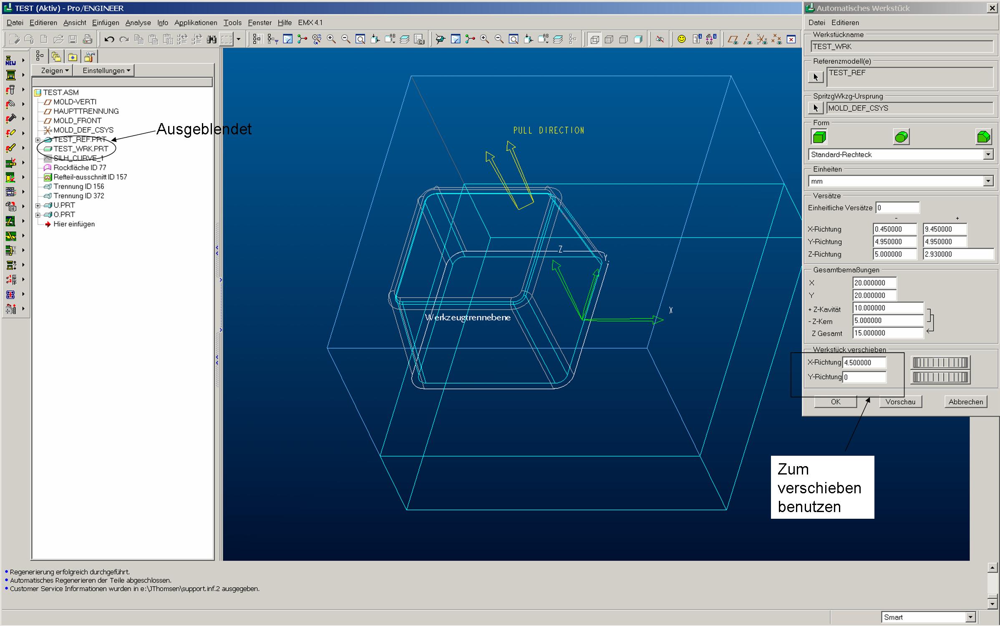Open the Applikationen menu
This screenshot has width=1000, height=626.
click(x=196, y=23)
